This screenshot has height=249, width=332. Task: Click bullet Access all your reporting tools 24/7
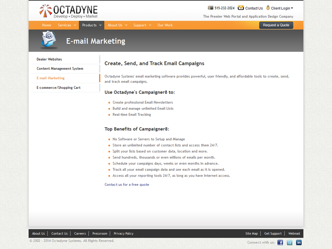(171, 176)
